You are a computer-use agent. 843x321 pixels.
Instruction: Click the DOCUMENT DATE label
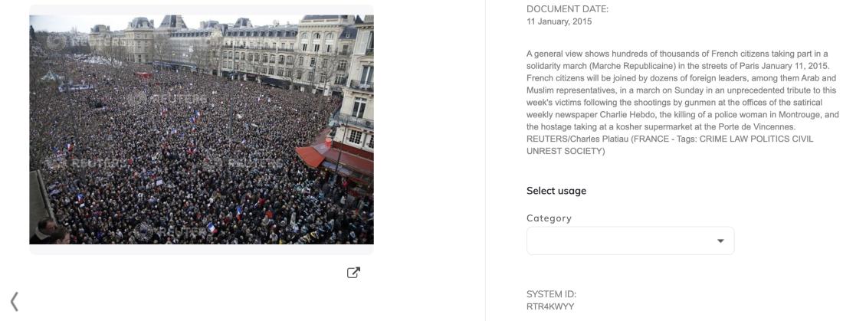pyautogui.click(x=568, y=9)
